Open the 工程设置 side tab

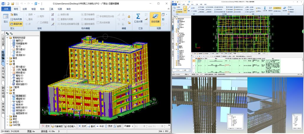click(x=3, y=41)
